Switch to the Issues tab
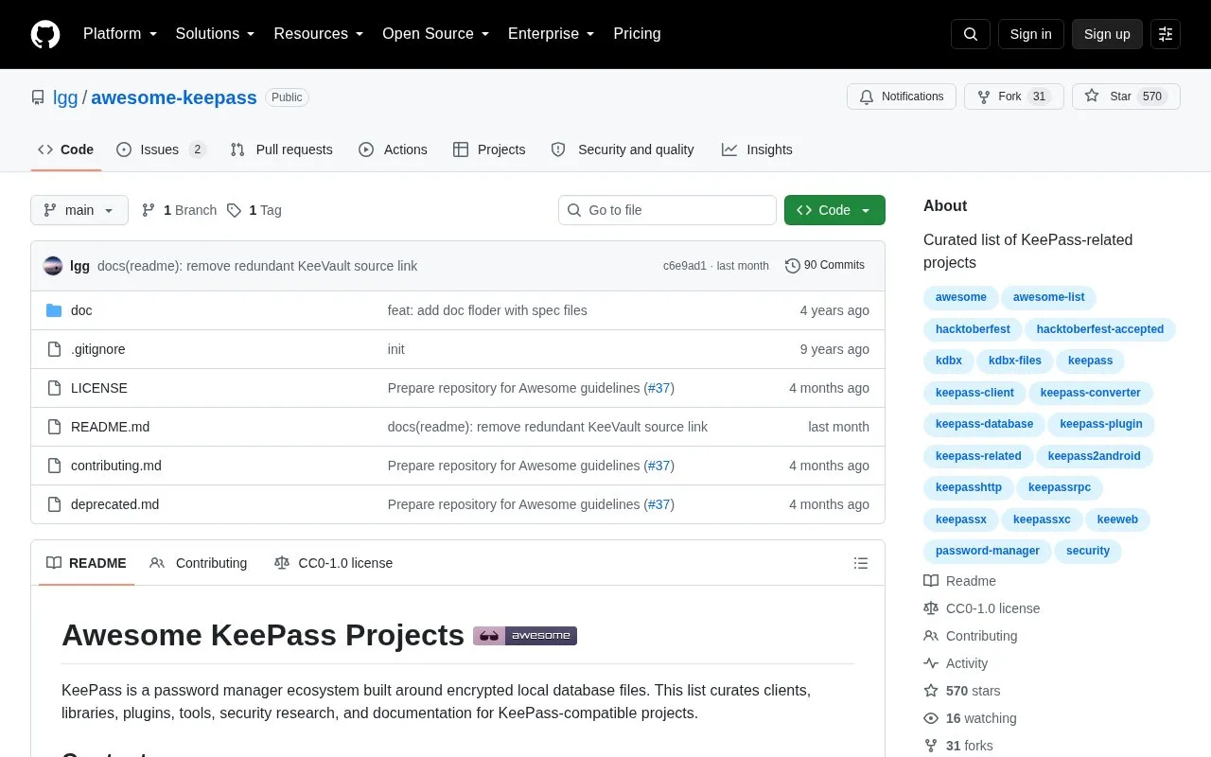Screen dimensions: 1211x757 pos(161,150)
